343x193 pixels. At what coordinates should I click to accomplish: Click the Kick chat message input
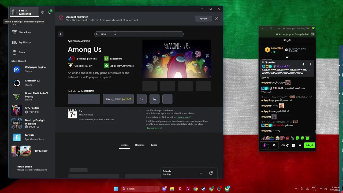(269, 145)
